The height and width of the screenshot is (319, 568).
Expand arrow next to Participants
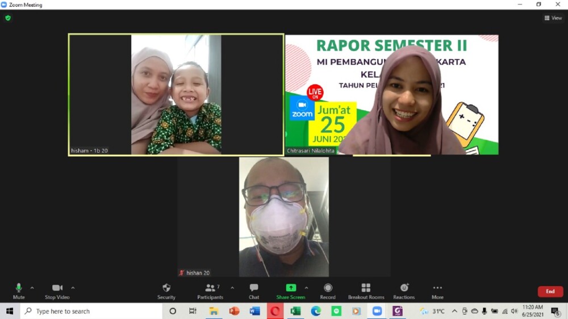click(x=232, y=288)
